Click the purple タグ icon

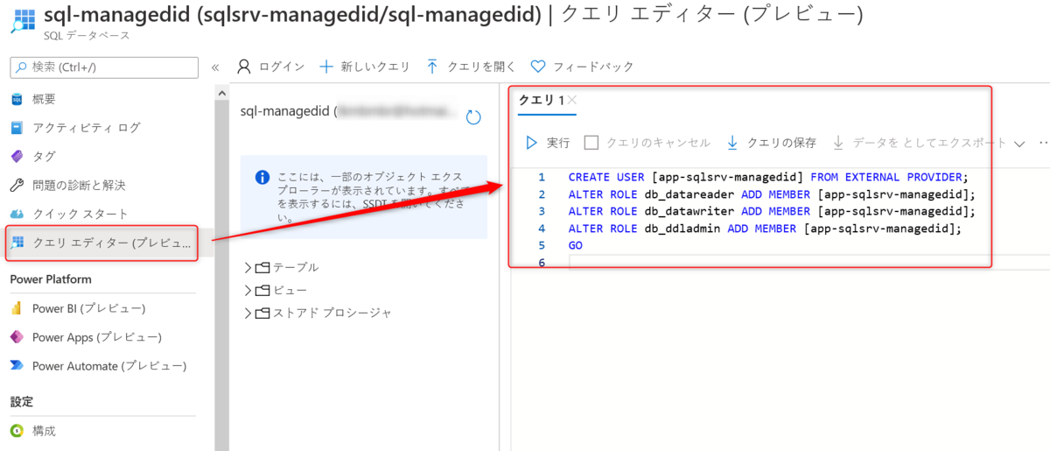17,157
